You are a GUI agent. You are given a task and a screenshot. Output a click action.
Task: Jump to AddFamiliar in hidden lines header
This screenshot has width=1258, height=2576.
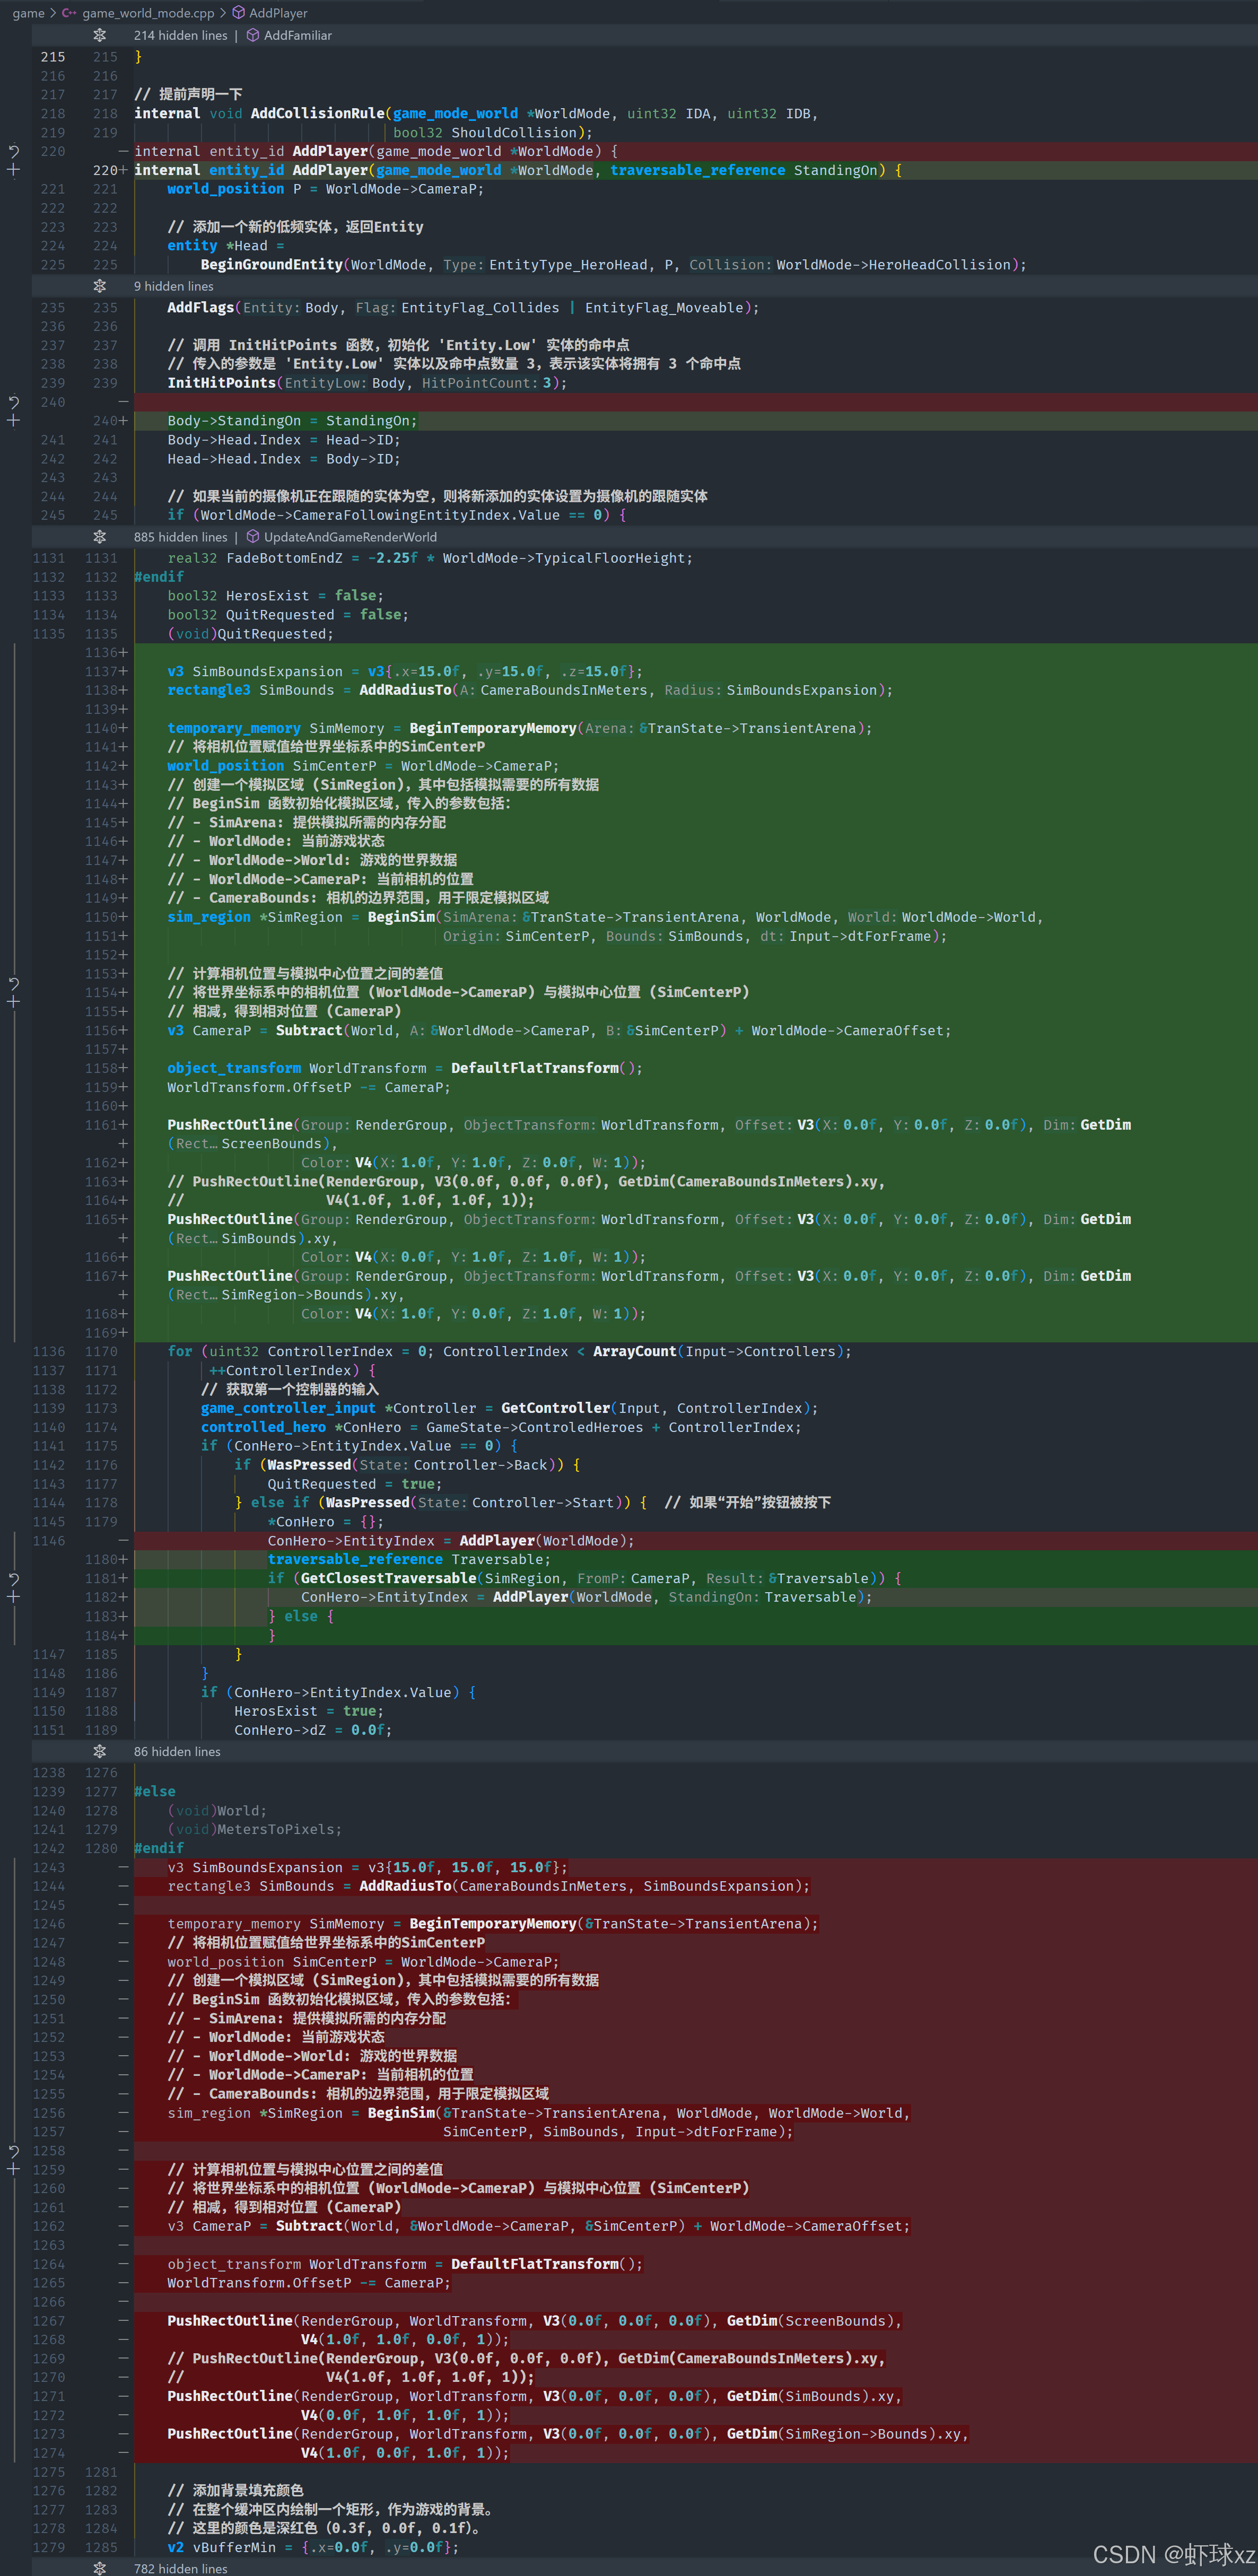point(297,35)
